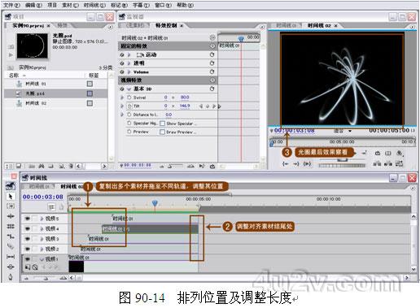Open the Output settings button in program monitor

click(x=400, y=153)
